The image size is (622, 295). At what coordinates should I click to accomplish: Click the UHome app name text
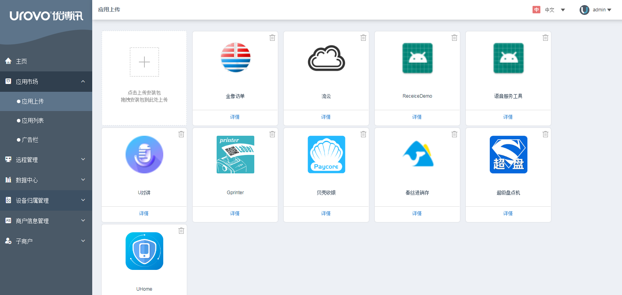click(144, 289)
